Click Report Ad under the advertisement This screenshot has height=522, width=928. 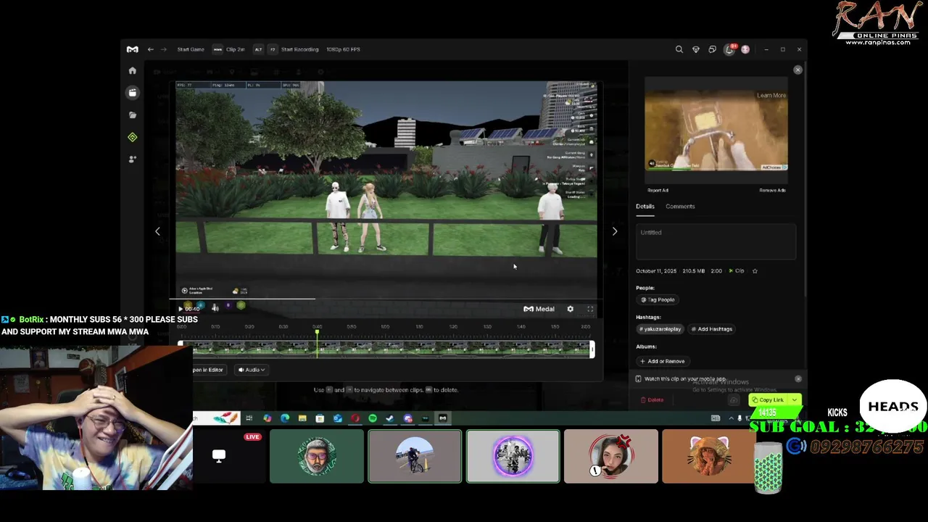(x=658, y=191)
